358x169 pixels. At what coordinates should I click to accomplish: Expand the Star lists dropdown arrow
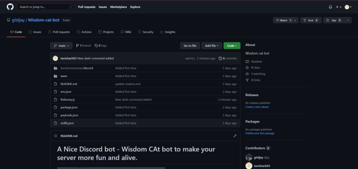[x=348, y=20]
